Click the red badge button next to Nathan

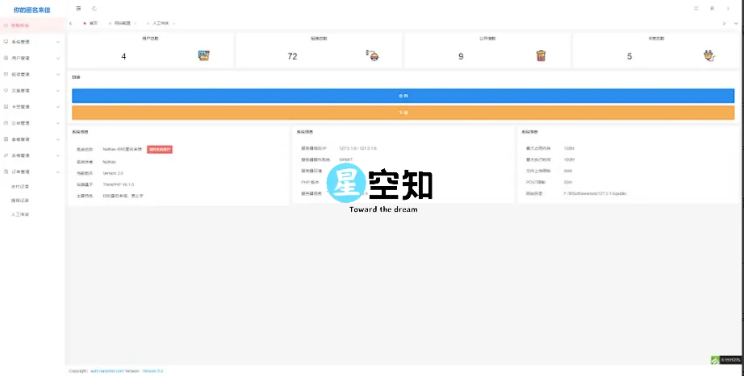click(x=160, y=150)
